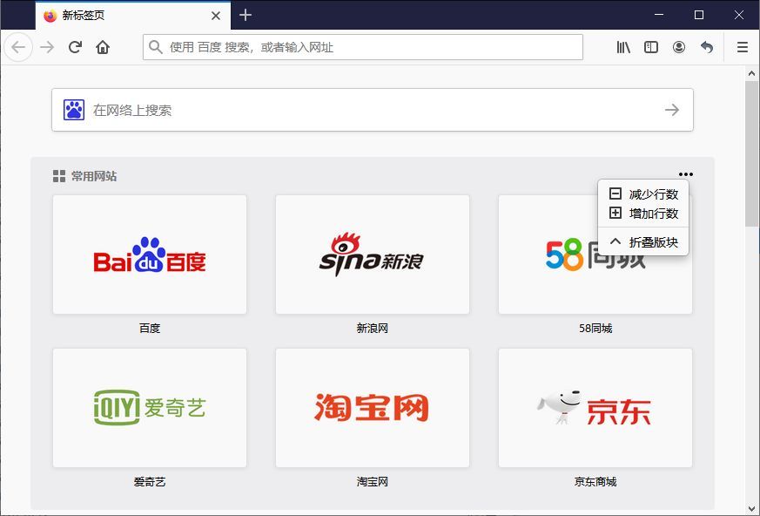Image resolution: width=760 pixels, height=516 pixels.
Task: Click the scrollbar down arrow
Action: [752, 508]
